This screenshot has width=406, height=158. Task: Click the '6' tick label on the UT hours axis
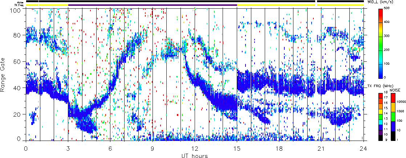pos(110,149)
